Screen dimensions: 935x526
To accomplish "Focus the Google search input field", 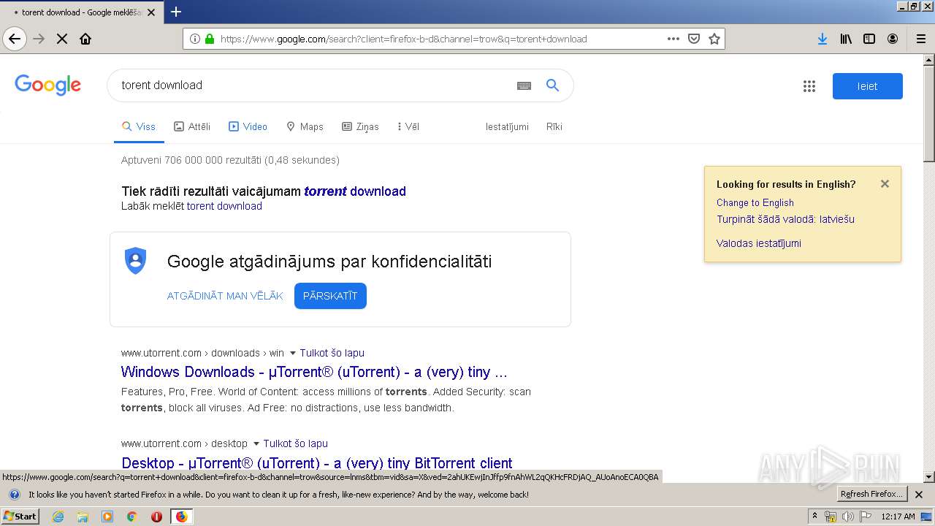I will point(314,85).
